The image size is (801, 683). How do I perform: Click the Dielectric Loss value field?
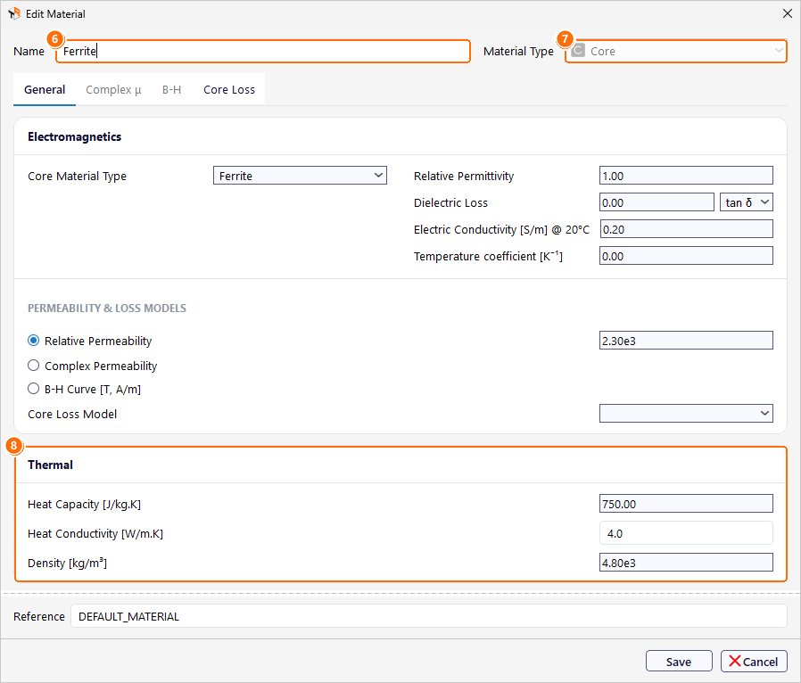656,202
